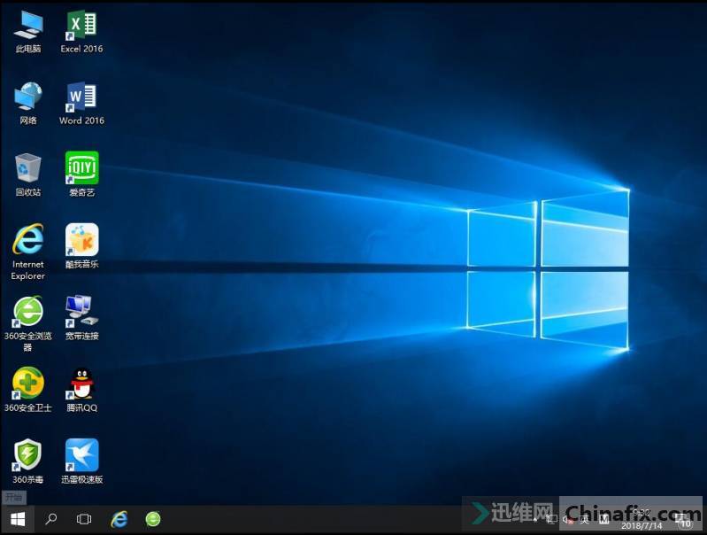Select the 此电脑 (This PC) desktop icon

coord(28,32)
